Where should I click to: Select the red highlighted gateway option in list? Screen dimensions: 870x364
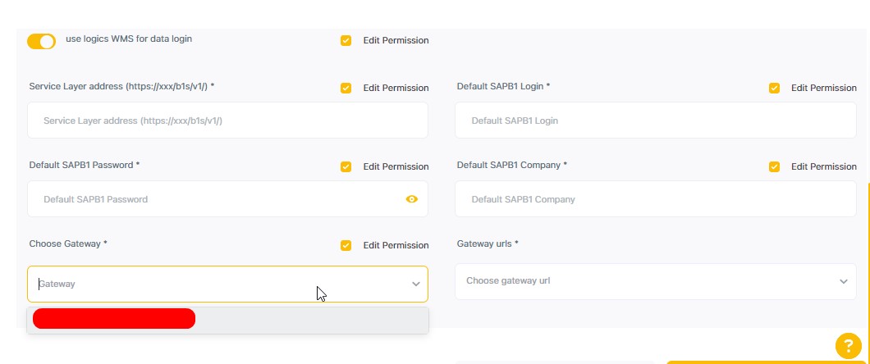click(x=114, y=319)
